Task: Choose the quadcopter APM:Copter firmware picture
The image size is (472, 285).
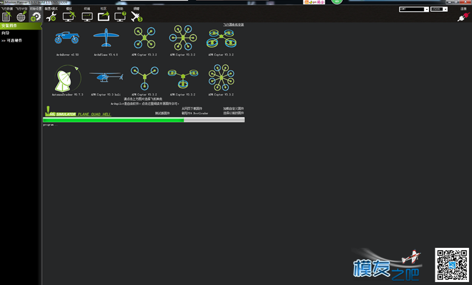Action: pyautogui.click(x=145, y=38)
